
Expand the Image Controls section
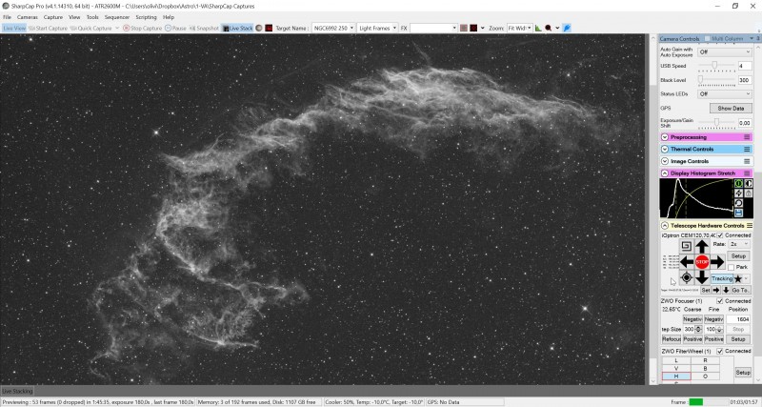(665, 161)
